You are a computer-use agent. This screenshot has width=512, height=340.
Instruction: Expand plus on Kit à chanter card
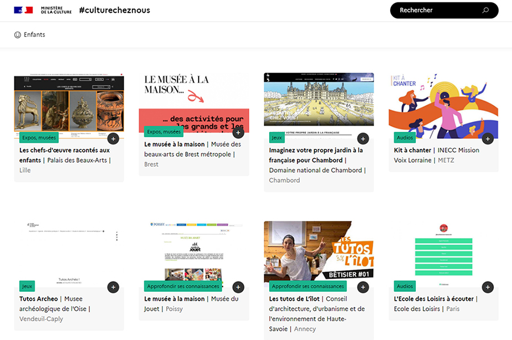tap(488, 139)
